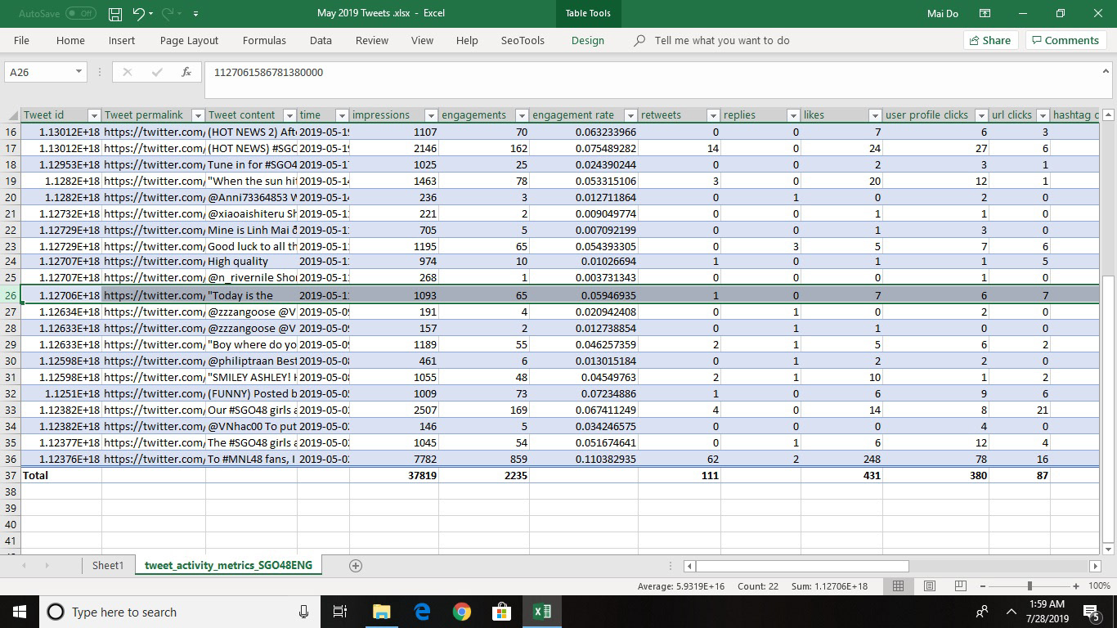Select the Design tab
The width and height of the screenshot is (1117, 628).
(587, 40)
